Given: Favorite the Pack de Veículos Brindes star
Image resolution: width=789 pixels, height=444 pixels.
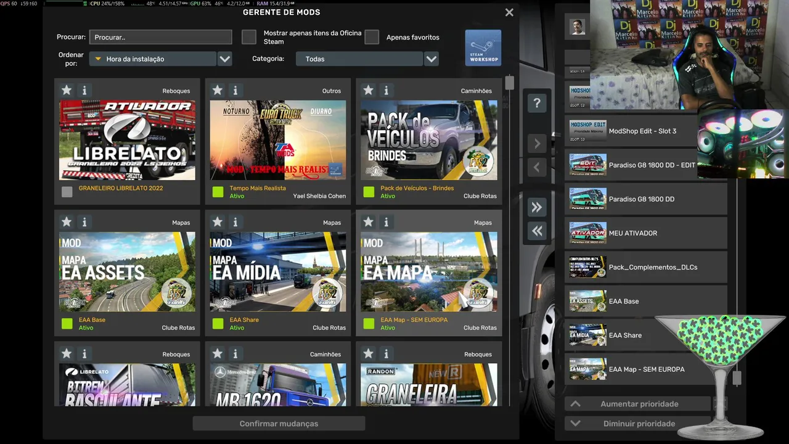Looking at the screenshot, I should click(x=369, y=91).
